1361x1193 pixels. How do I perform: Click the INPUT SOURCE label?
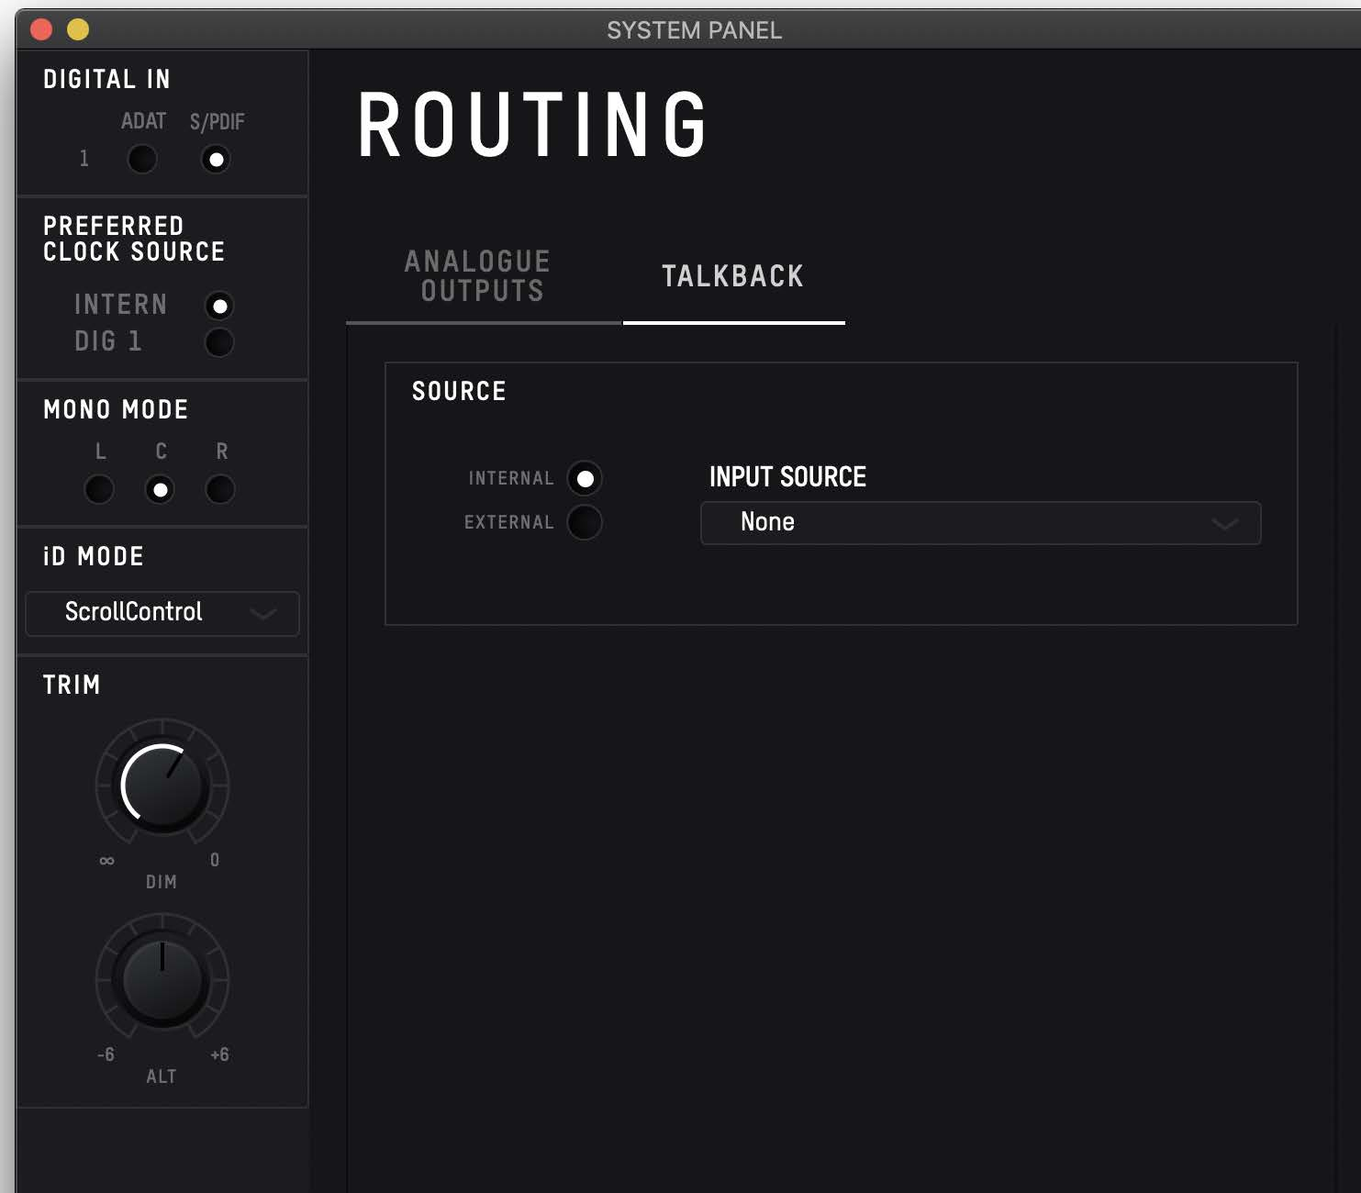(x=787, y=477)
